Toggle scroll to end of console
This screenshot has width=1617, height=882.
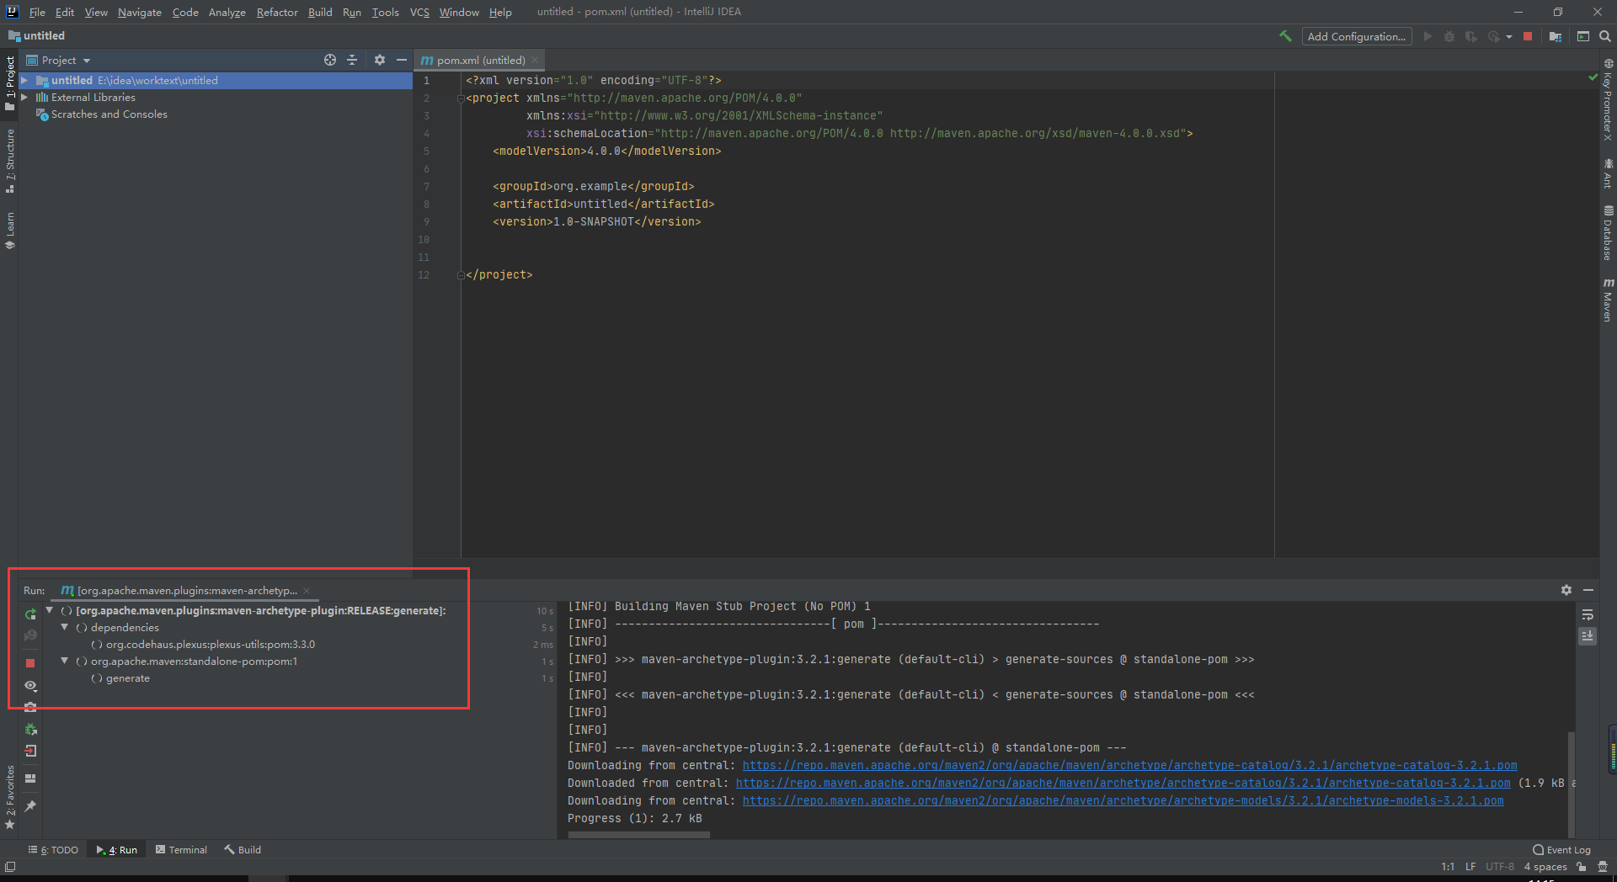1588,636
